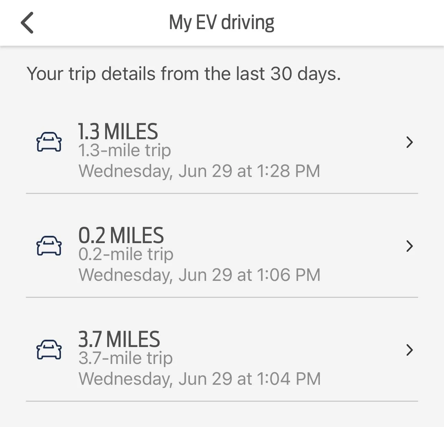The image size is (444, 427).
Task: Select the "1.3-mile trip" subtitle
Action: coord(124,151)
